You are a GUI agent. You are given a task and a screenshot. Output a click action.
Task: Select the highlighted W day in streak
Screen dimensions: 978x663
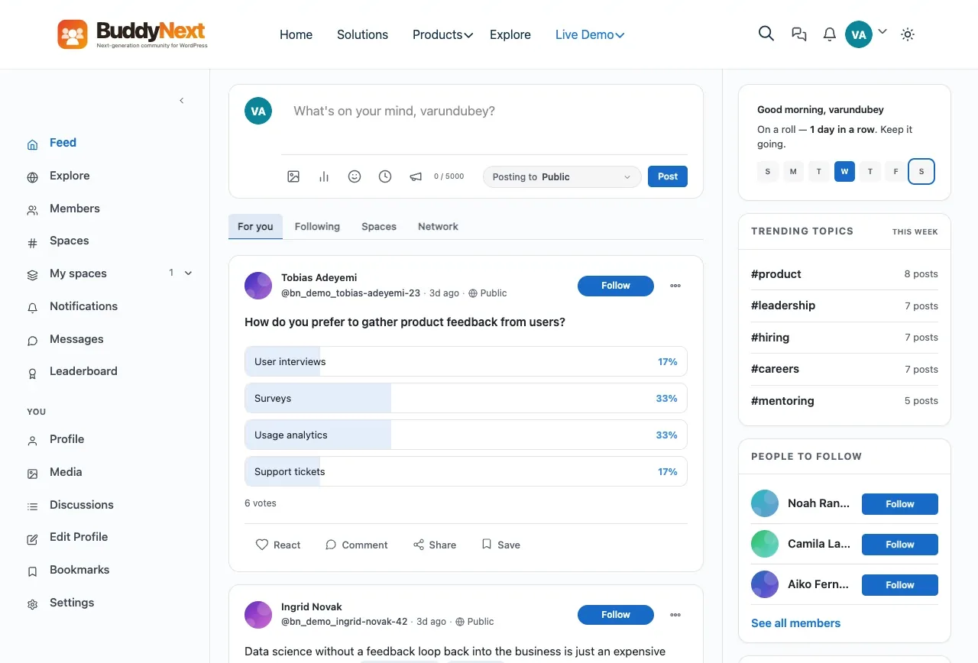(844, 172)
